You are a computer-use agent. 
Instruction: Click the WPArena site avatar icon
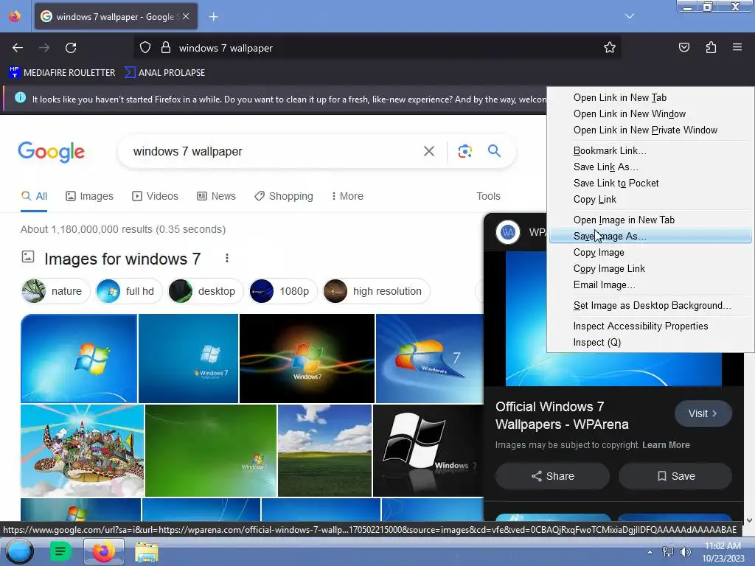(x=507, y=232)
